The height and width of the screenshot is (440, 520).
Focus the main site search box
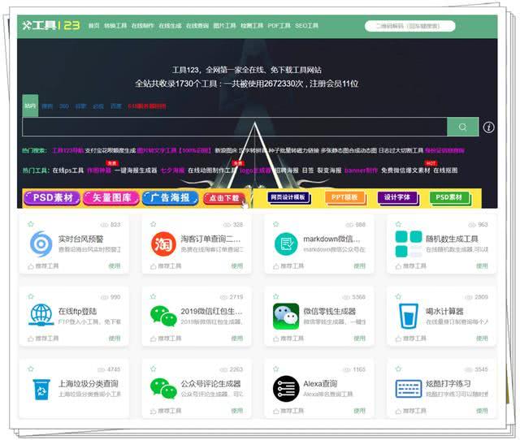pos(235,127)
